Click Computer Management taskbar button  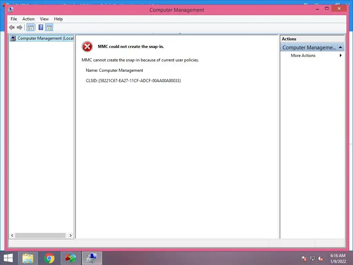coord(92,258)
